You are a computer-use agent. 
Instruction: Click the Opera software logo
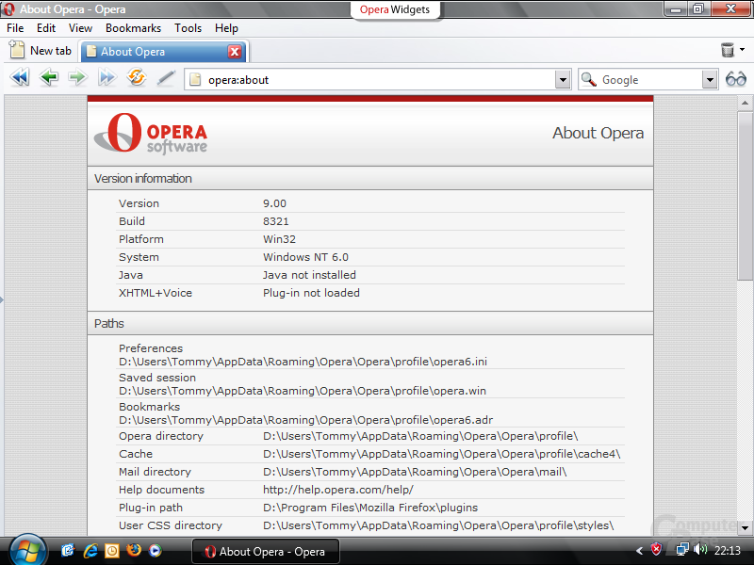[151, 134]
